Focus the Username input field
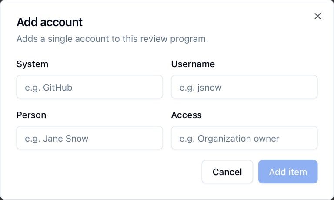334x200 pixels. tap(244, 87)
